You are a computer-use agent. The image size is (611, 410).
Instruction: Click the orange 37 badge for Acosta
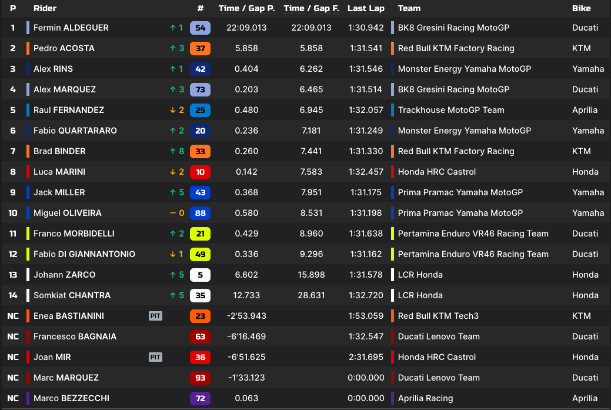200,48
